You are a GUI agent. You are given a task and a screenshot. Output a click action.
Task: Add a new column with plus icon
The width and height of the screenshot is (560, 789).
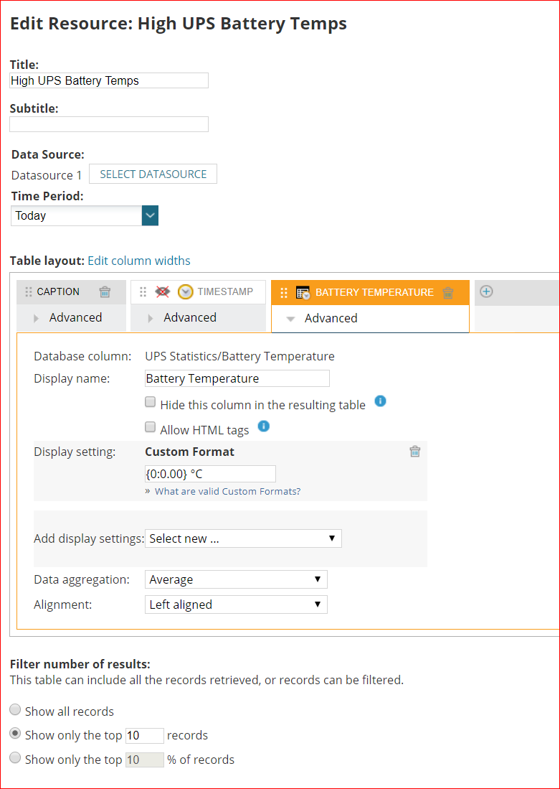[486, 291]
